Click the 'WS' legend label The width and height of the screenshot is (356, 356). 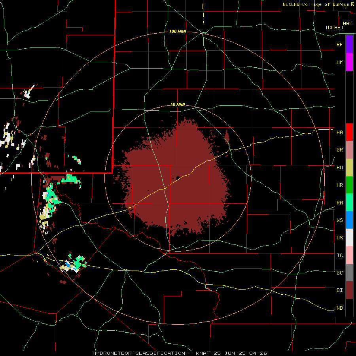[x=339, y=220]
